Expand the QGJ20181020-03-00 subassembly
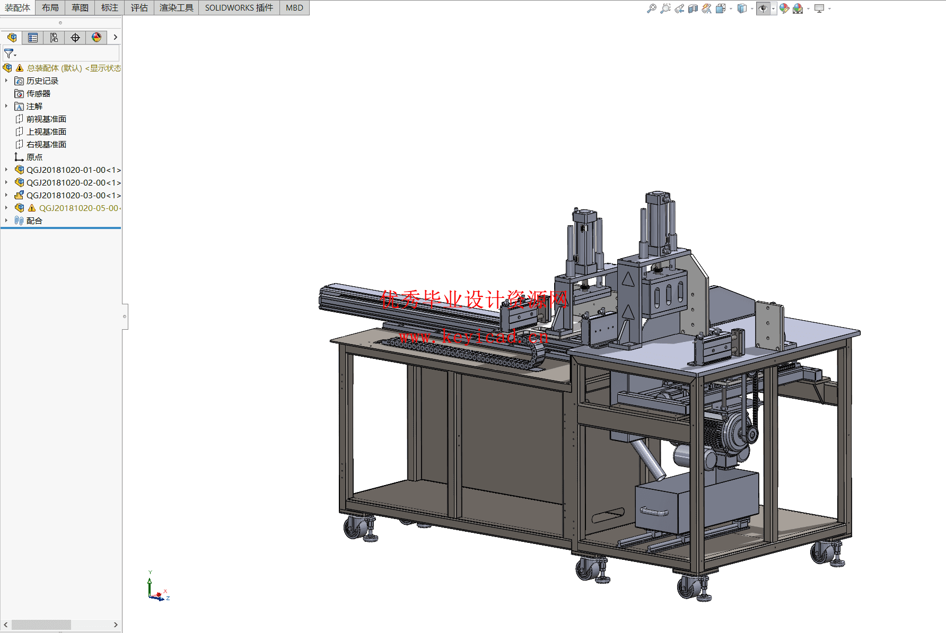The image size is (946, 633). (6, 195)
